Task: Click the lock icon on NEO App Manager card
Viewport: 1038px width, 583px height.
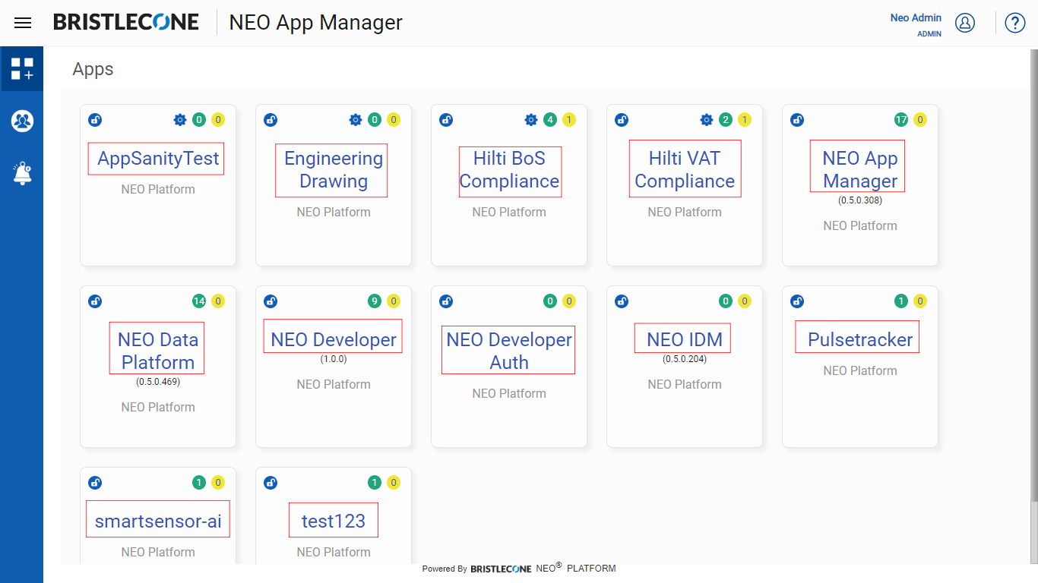Action: point(797,120)
